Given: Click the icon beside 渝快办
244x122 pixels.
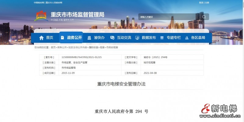Looking at the screenshot, I should click(x=89, y=38).
